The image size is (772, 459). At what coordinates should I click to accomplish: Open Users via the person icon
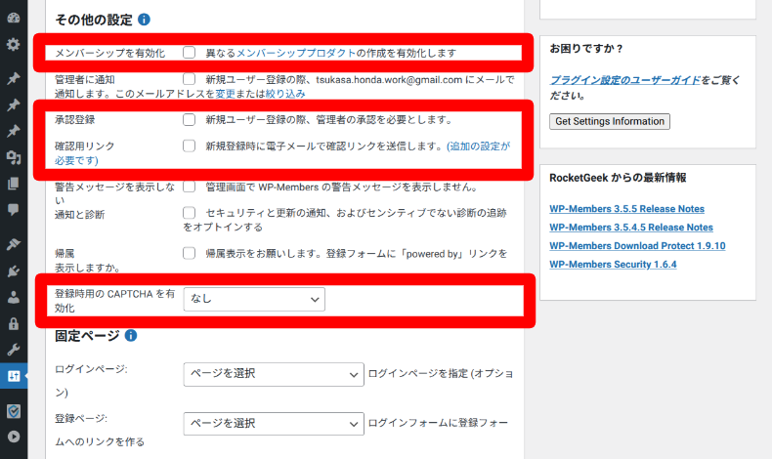tap(14, 297)
